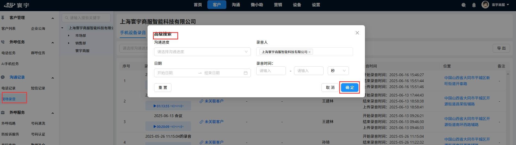Screen dimensions: 516x145
Task: Open the 秒 time unit dropdown
Action: tap(338, 71)
